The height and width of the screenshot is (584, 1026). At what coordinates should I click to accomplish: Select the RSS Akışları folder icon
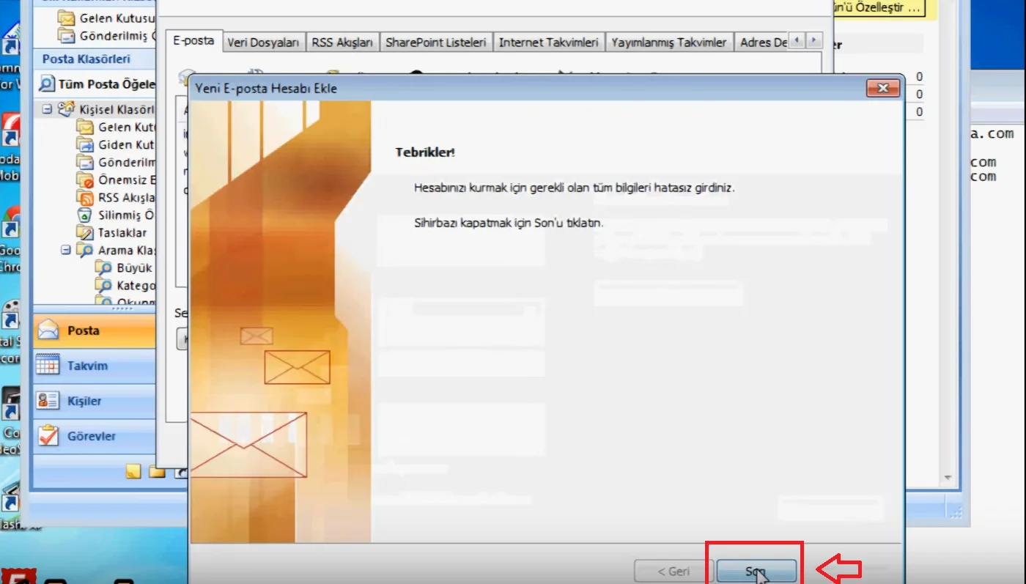85,198
